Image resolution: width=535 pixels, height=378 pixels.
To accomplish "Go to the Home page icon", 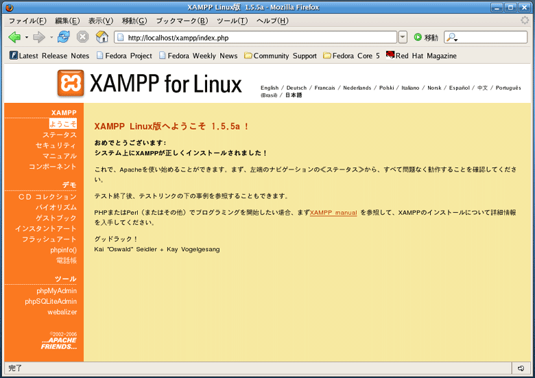I will pyautogui.click(x=102, y=36).
